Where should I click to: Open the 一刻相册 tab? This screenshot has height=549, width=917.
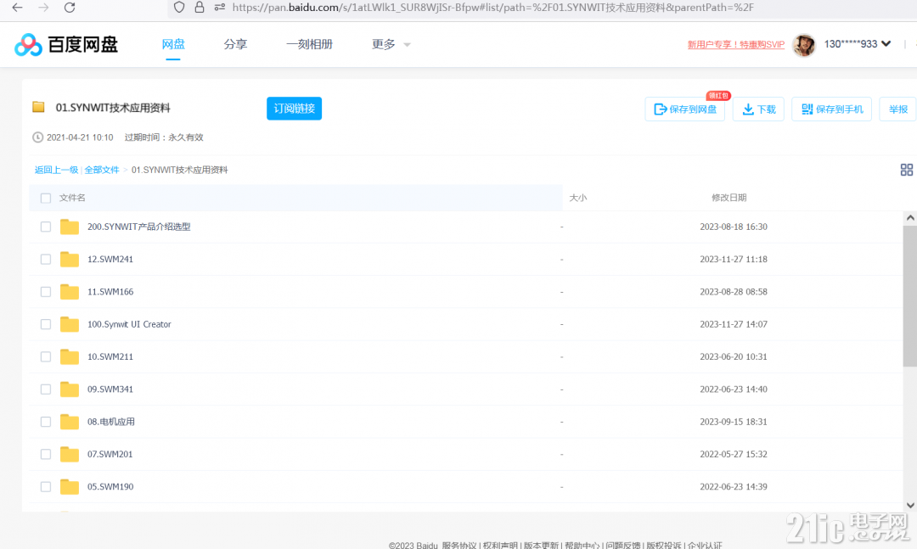[309, 44]
